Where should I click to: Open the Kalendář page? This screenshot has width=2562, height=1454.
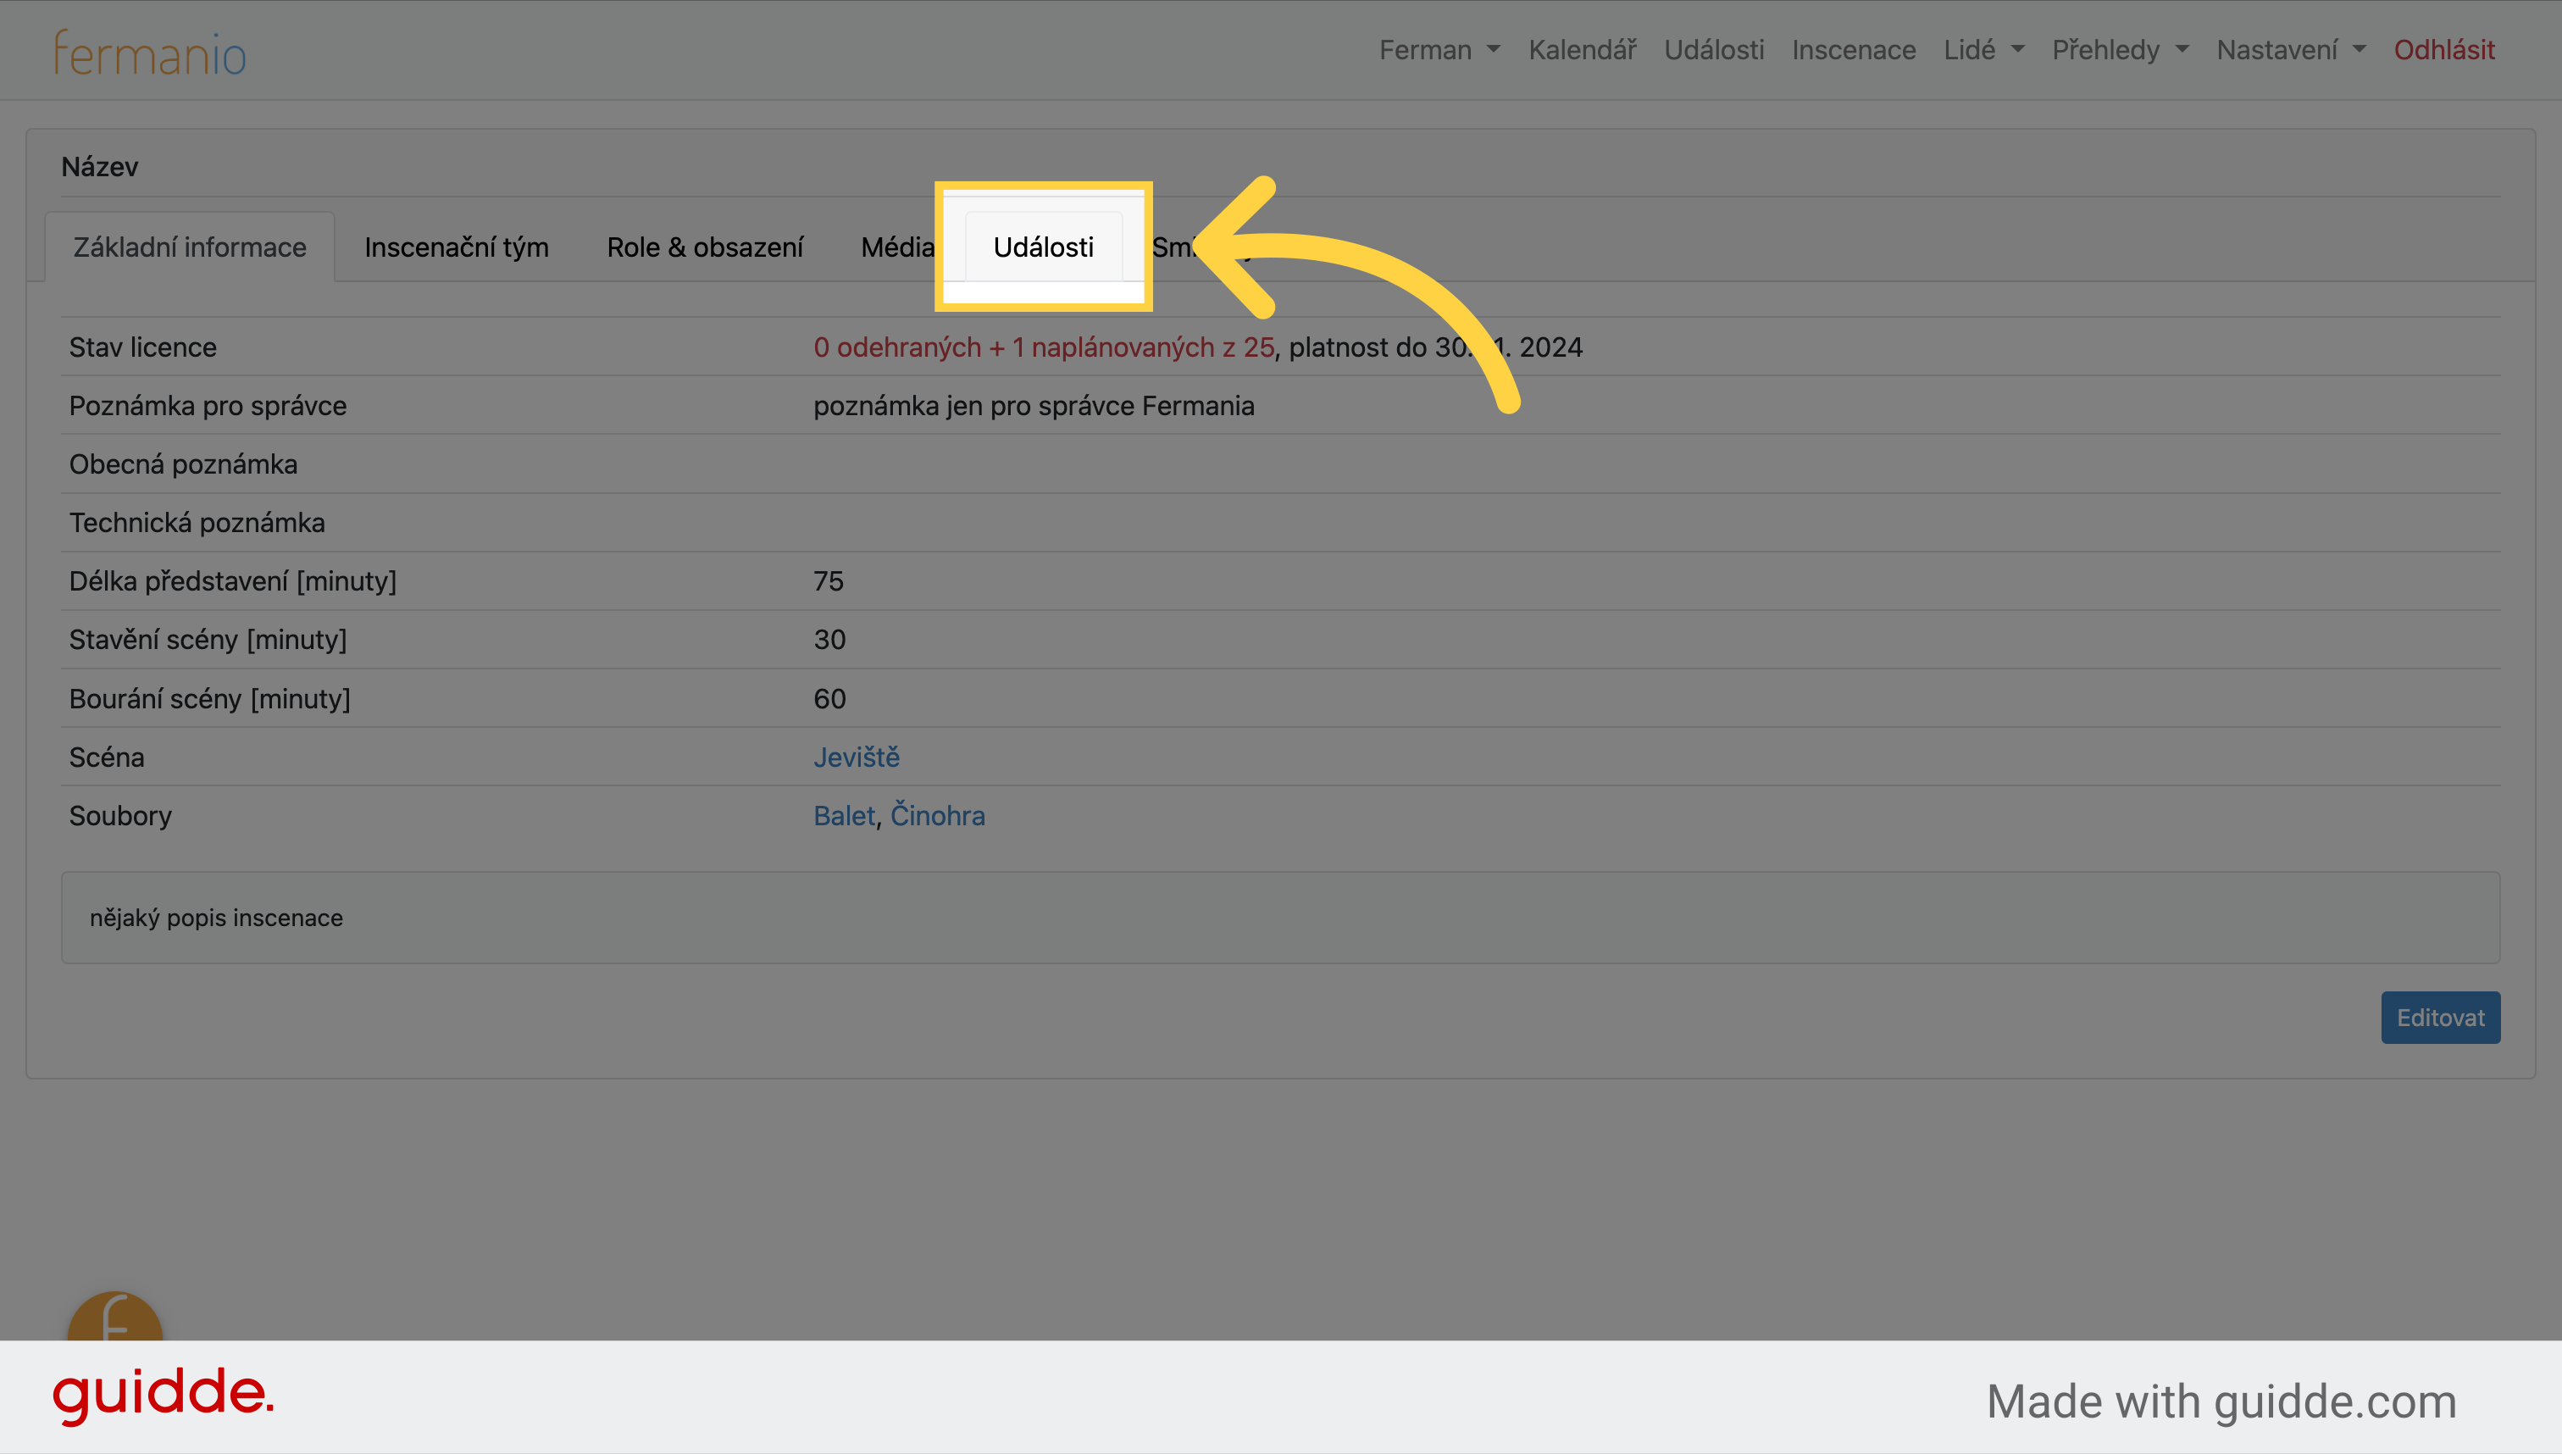click(x=1582, y=50)
